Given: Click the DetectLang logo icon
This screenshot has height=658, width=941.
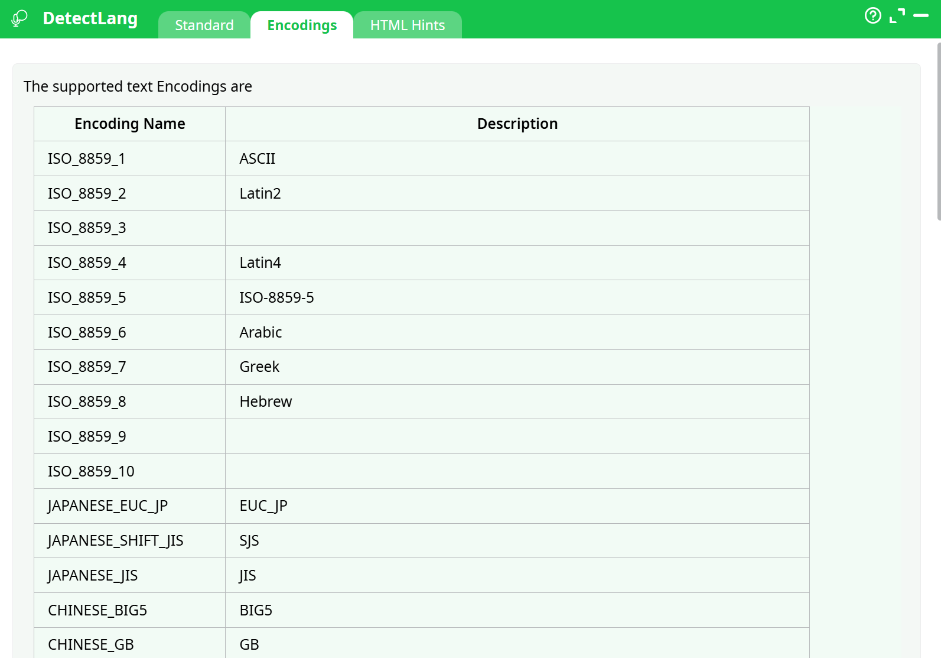Looking at the screenshot, I should 19,18.
